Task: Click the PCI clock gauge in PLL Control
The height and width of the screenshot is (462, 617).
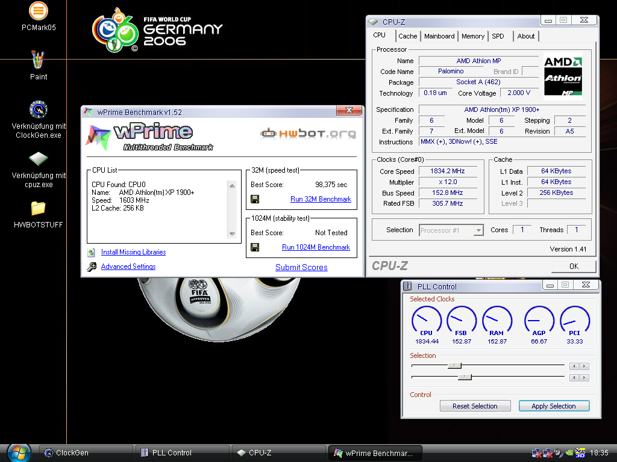Action: [574, 321]
